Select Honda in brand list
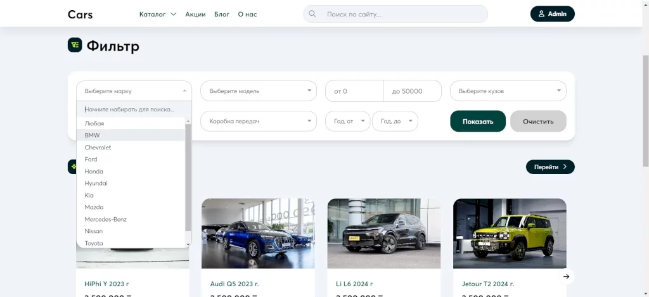 131,171
